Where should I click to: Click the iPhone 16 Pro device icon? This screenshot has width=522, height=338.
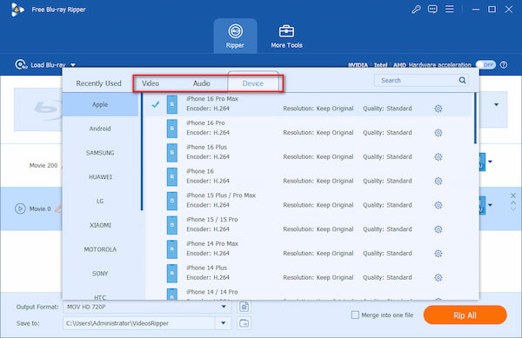[172, 129]
